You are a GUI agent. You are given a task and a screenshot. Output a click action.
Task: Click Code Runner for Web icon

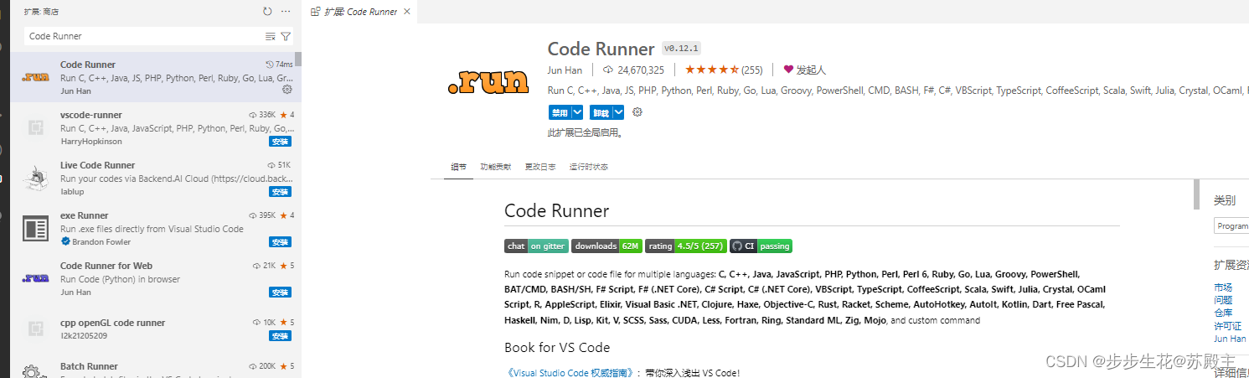click(34, 278)
